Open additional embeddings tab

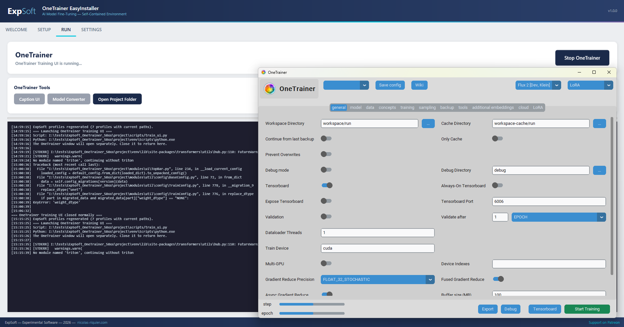pyautogui.click(x=493, y=108)
